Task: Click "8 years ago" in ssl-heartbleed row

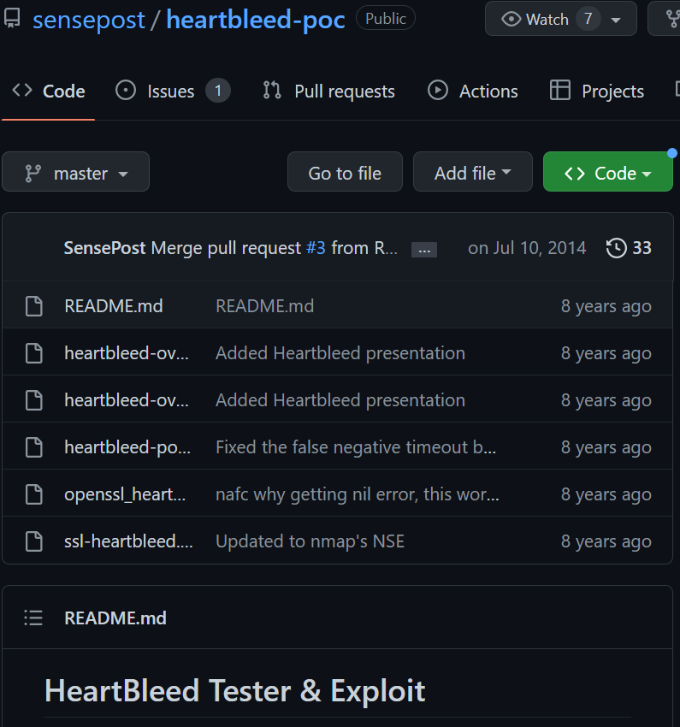Action: point(606,541)
